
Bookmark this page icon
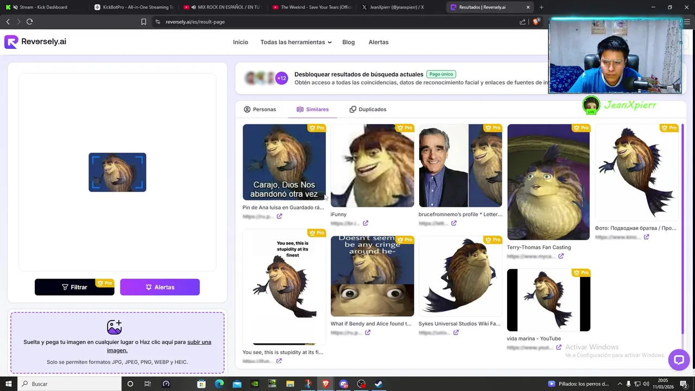pos(143,22)
